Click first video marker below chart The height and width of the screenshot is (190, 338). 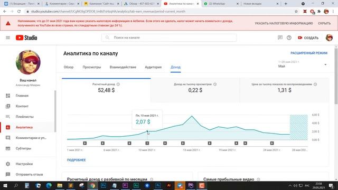point(85,143)
